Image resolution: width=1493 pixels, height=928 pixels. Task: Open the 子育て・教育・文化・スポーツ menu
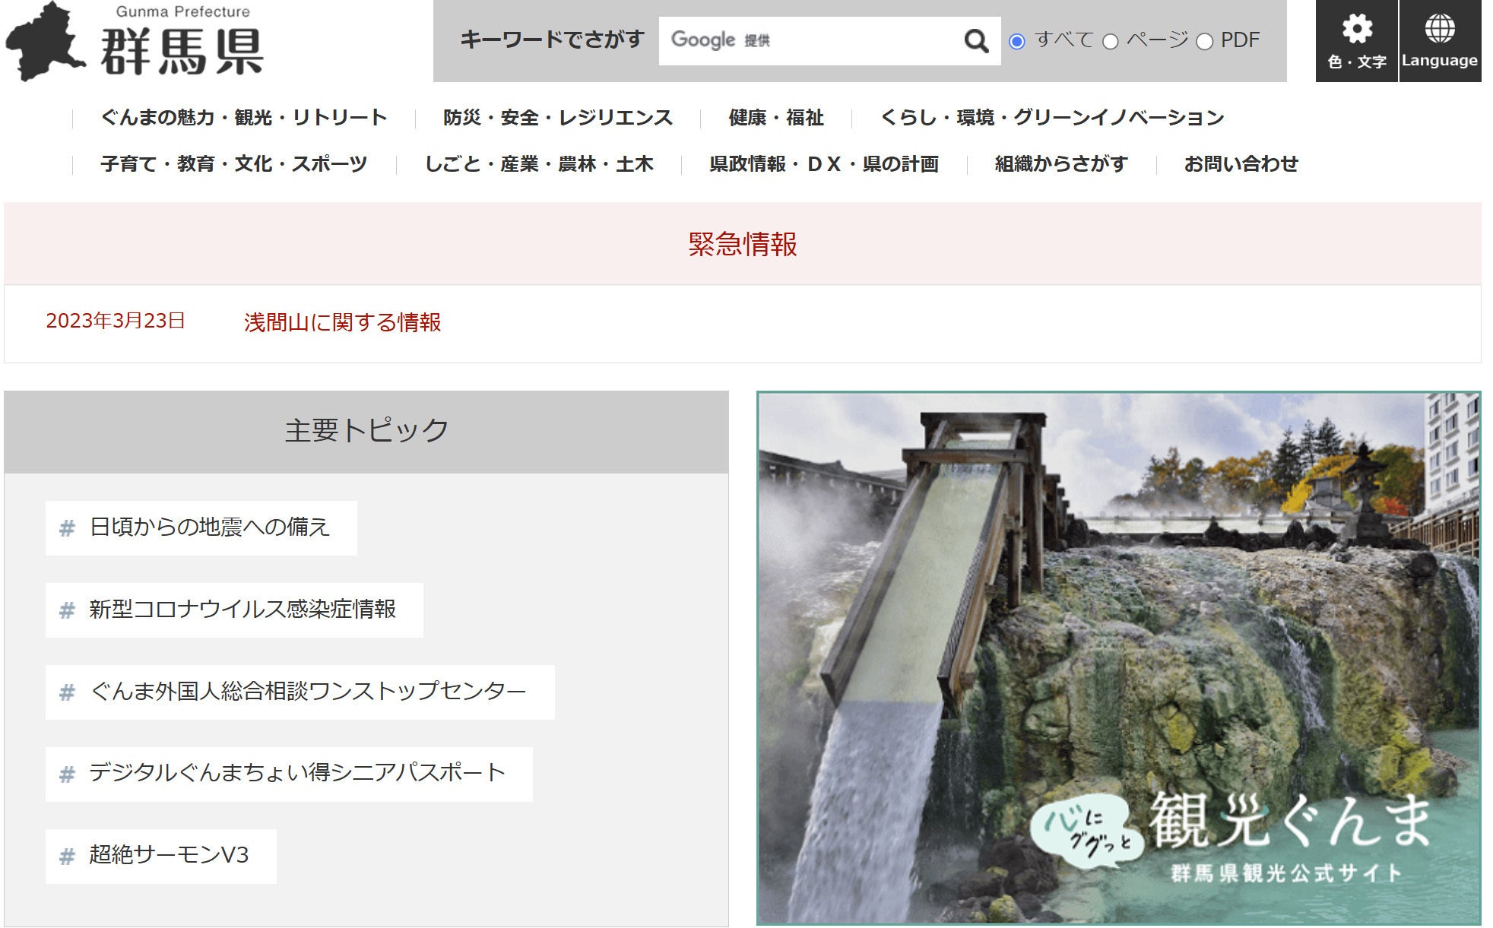[x=233, y=164]
